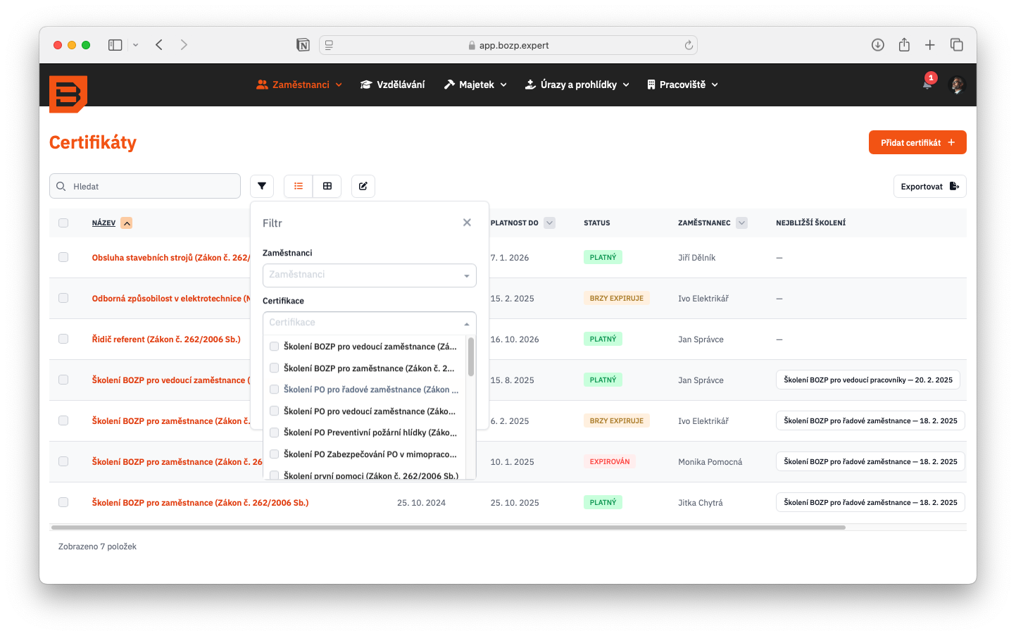Sort by Název column header
Viewport: 1016px width, 636px height.
[x=104, y=223]
